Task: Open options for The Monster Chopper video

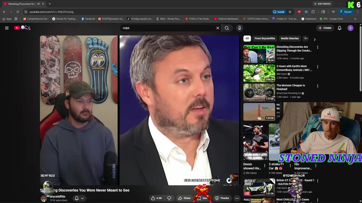Action: [x=318, y=86]
